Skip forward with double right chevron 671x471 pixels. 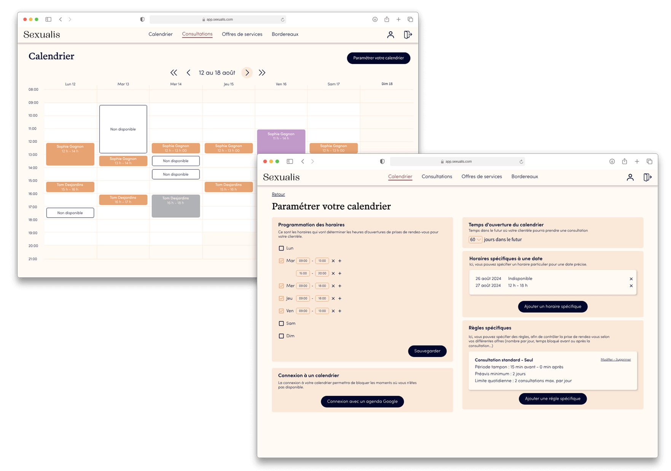[x=262, y=73]
